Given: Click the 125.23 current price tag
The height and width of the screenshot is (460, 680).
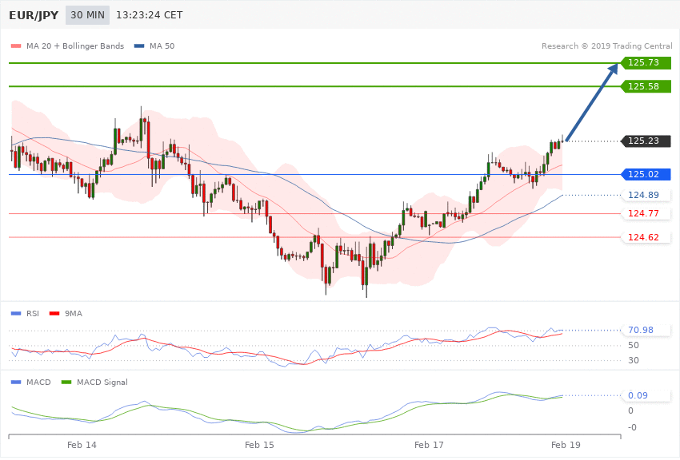Looking at the screenshot, I should pyautogui.click(x=646, y=141).
